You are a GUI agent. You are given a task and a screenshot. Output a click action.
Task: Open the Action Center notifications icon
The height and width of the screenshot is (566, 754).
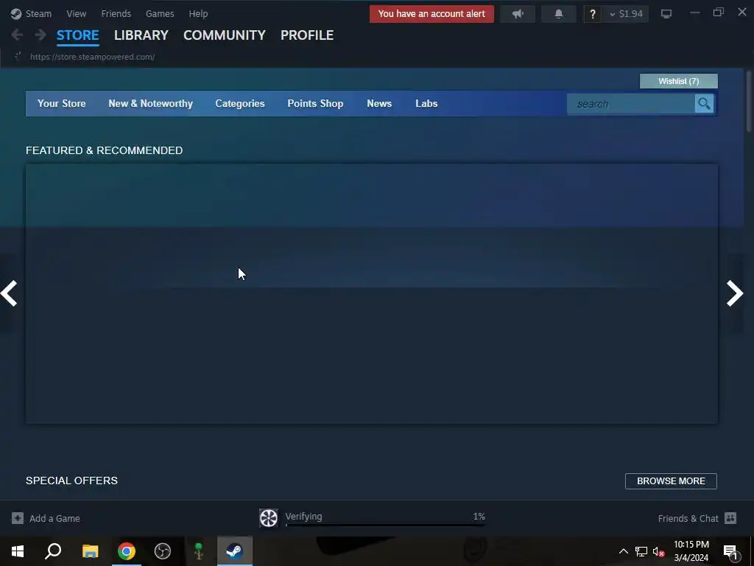pos(730,551)
